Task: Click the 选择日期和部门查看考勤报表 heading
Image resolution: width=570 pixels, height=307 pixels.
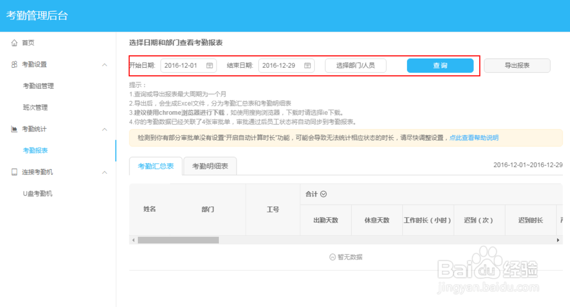Action: (x=176, y=43)
